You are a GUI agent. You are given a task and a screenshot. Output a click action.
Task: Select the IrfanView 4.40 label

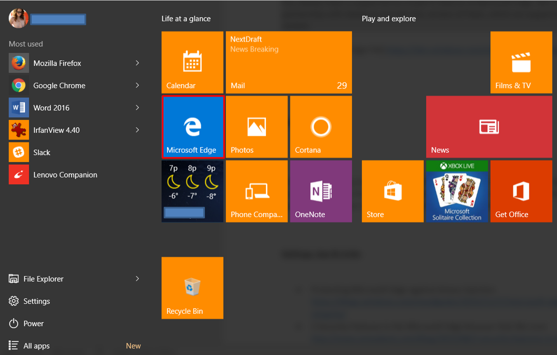point(56,130)
